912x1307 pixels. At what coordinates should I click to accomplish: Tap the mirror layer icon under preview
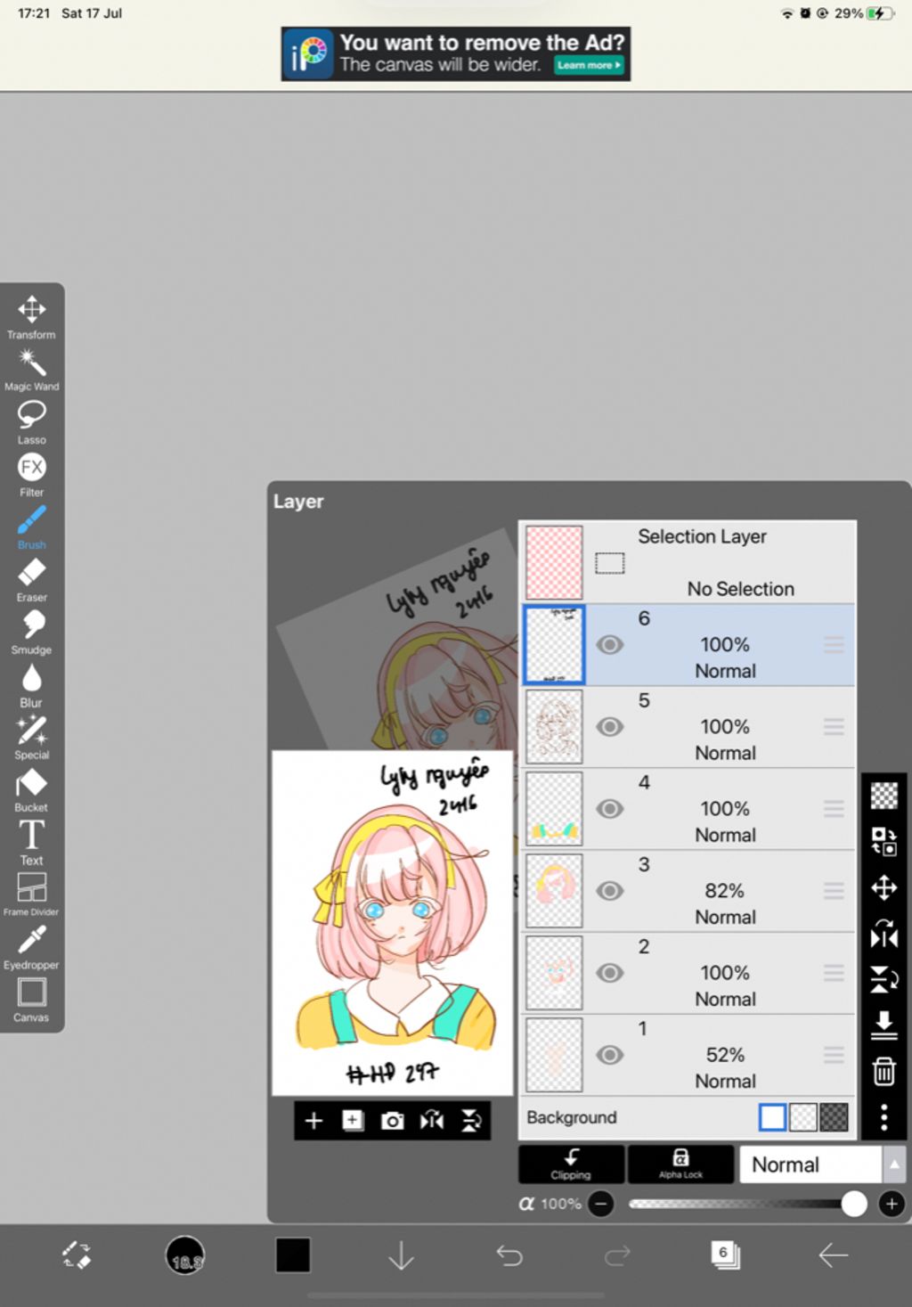431,1121
